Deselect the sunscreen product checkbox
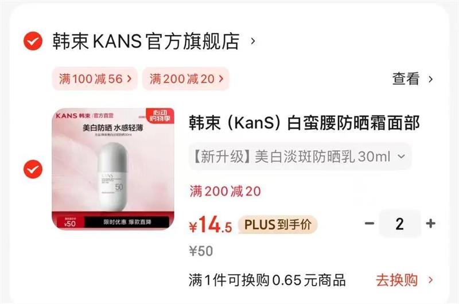The width and height of the screenshot is (459, 304). (x=33, y=169)
